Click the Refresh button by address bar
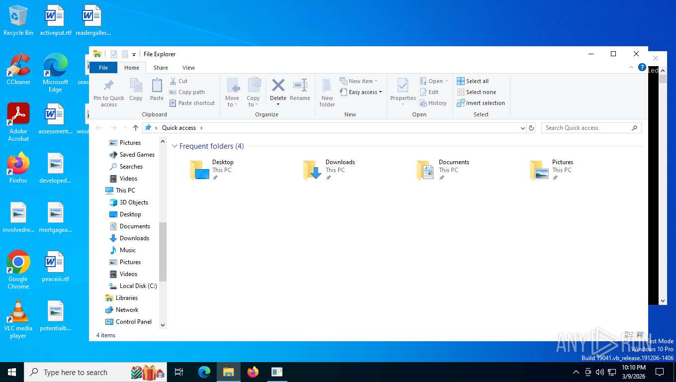Viewport: 676px width, 382px height. [x=531, y=128]
